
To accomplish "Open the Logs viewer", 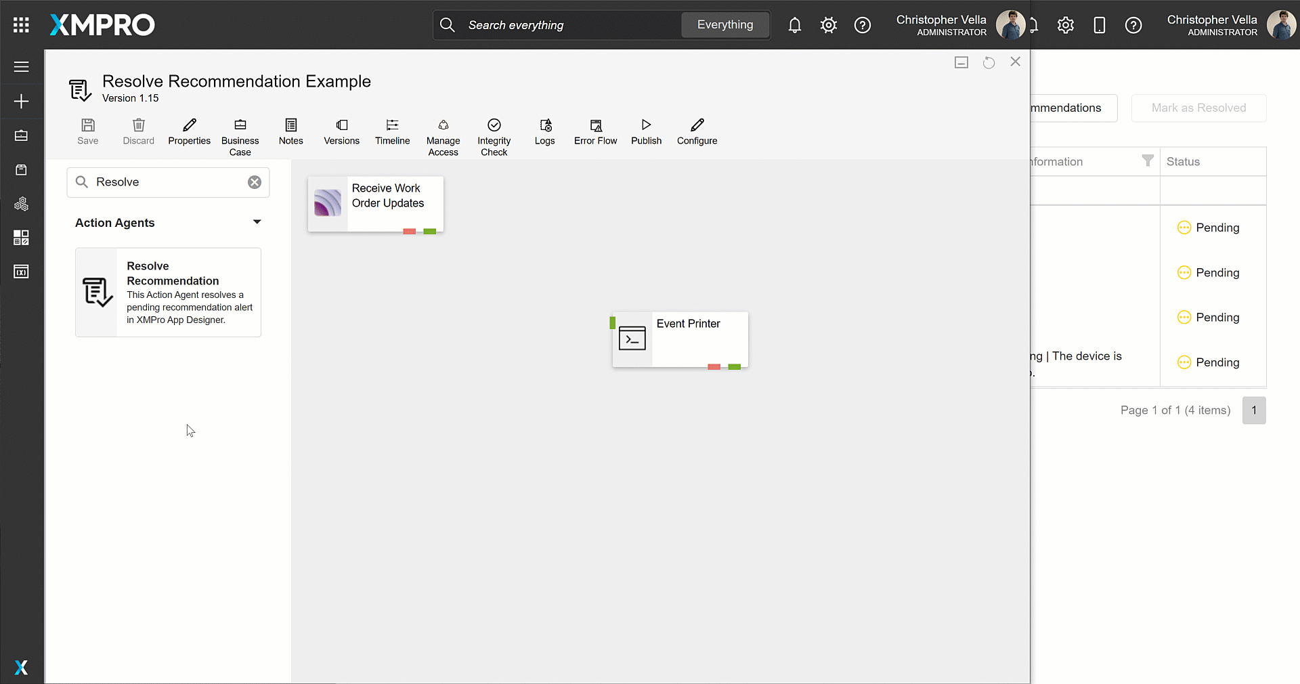I will (544, 131).
